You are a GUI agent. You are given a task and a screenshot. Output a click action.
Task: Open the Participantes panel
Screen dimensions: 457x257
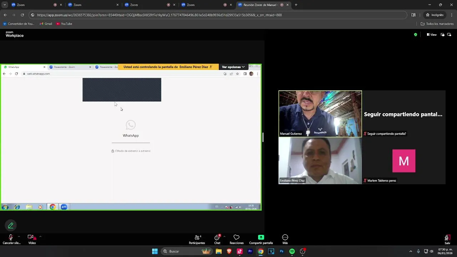pos(197,240)
